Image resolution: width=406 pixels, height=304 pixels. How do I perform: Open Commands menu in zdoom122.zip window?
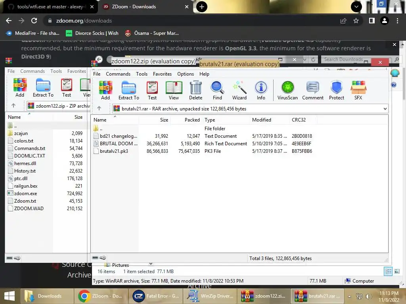click(33, 71)
